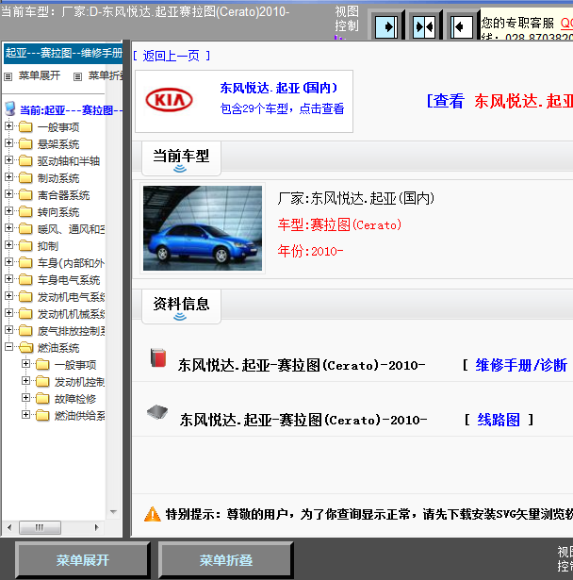Click the bottom 菜单展开 button

[x=83, y=560]
